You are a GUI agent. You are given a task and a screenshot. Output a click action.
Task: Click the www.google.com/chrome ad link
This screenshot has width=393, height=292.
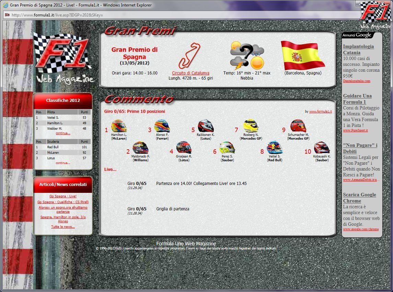coord(361,229)
